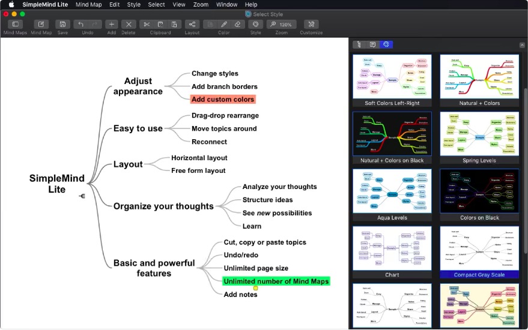Click the style panel vertical scrollbar
This screenshot has width=528, height=330.
(x=526, y=171)
